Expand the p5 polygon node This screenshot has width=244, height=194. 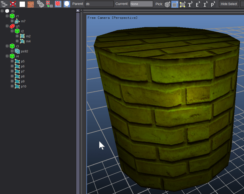pos(12,61)
